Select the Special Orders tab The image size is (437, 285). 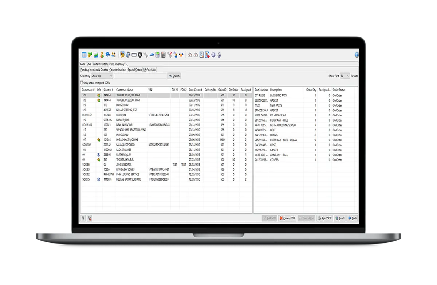[135, 70]
